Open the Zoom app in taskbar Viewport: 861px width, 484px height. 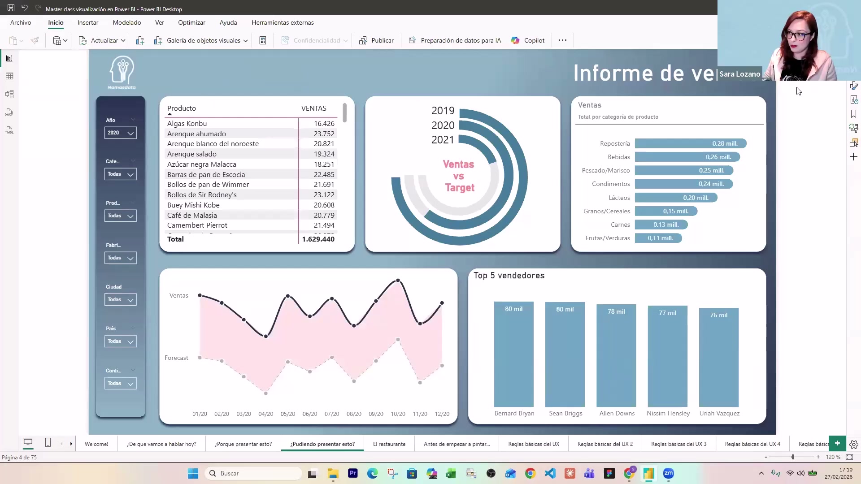[x=668, y=473]
